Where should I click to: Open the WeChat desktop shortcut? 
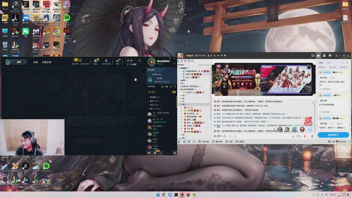point(26,33)
